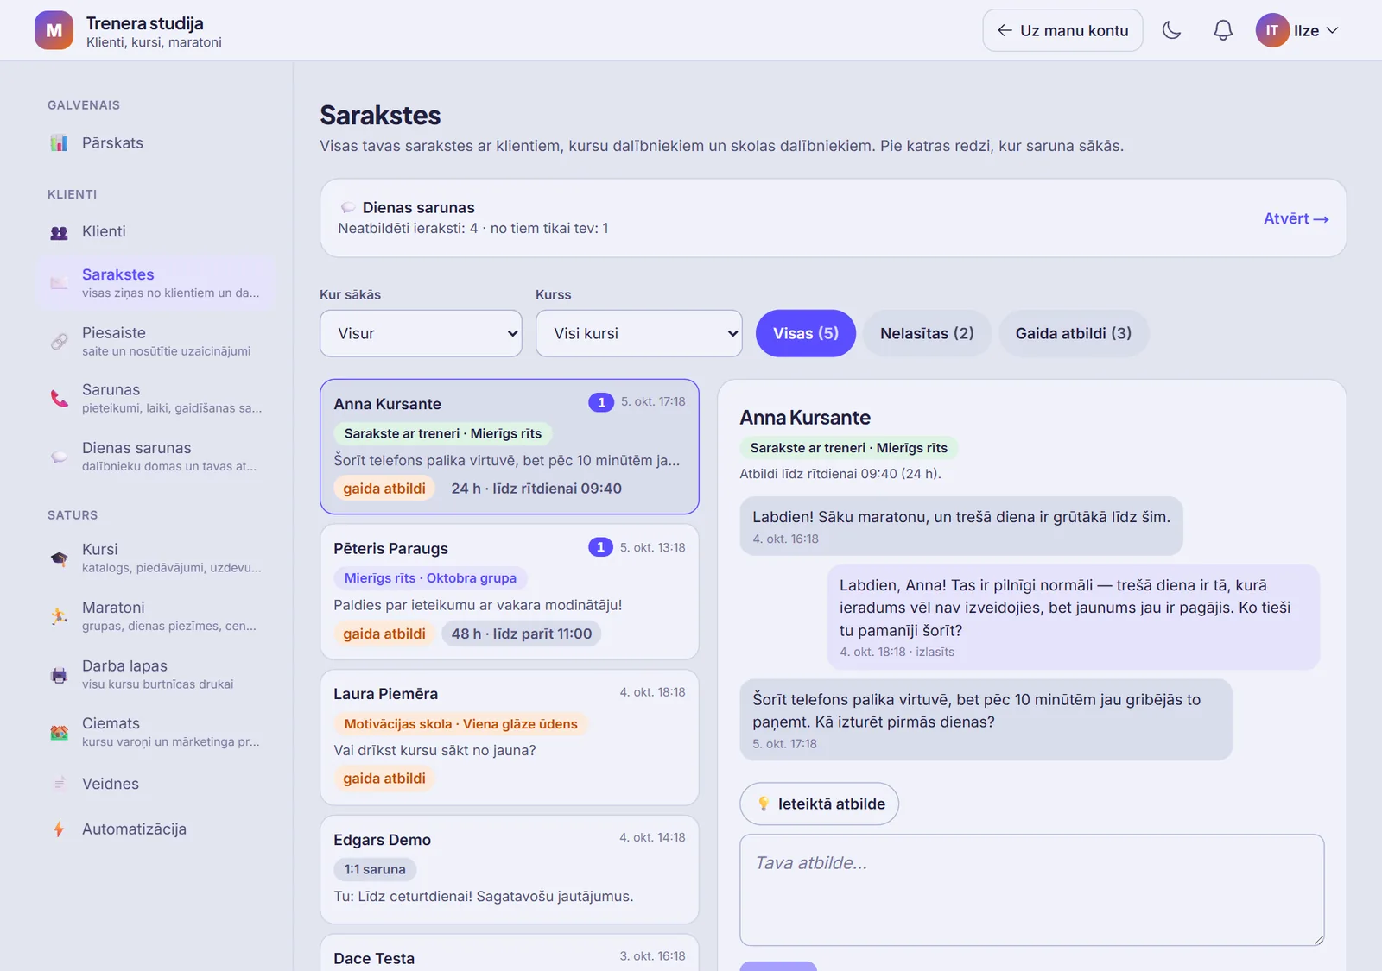
Task: Insert the Ieteiktā atbilde suggested reply
Action: click(x=819, y=804)
